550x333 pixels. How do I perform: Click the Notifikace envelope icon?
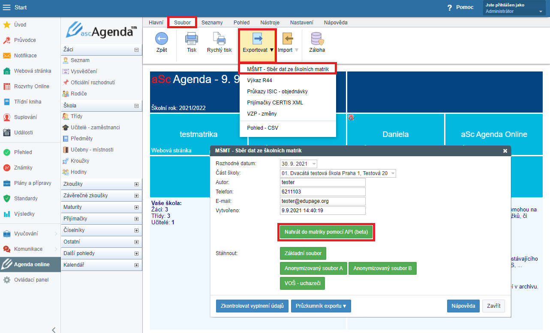point(7,56)
